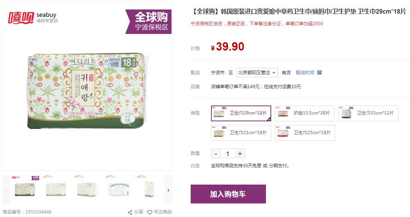The image size is (410, 217).
Task: Choose the 卫生巾33cm*12片 option
Action: pos(368,113)
